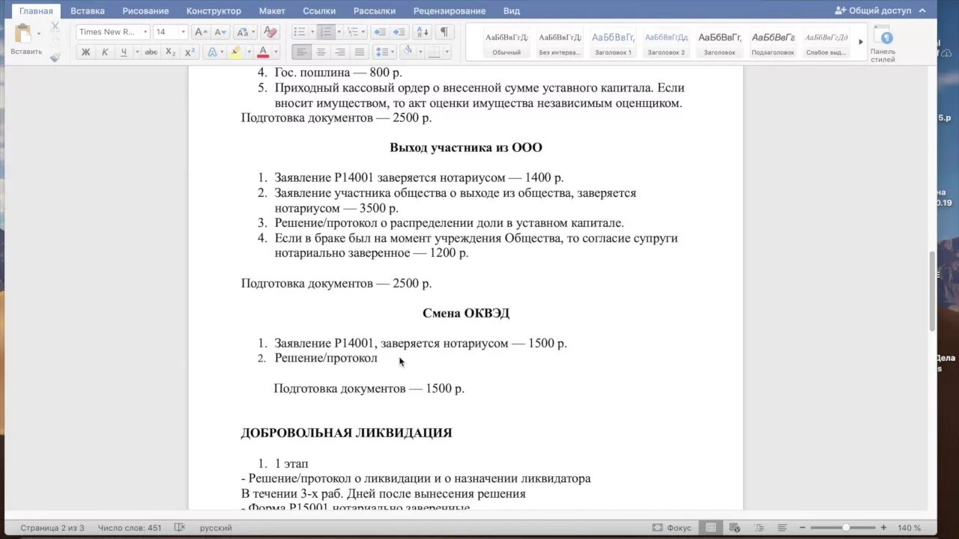Toggle bold (Ж) formatting

coord(85,52)
